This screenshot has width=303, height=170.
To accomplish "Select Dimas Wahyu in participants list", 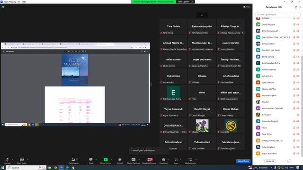I will click(277, 44).
